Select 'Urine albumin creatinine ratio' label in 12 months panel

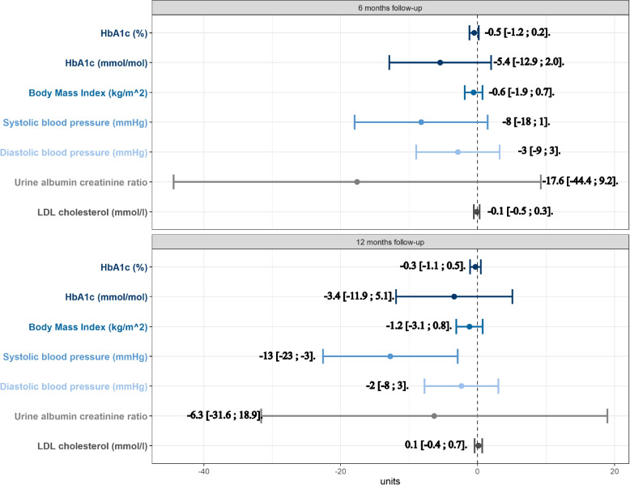coord(81,416)
